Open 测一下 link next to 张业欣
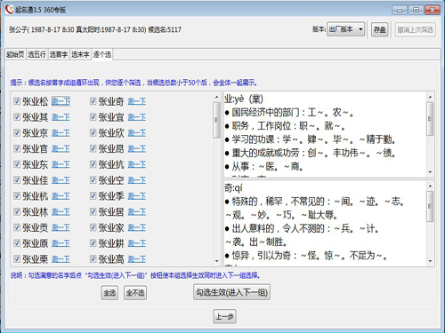445x333 pixels. click(x=137, y=133)
